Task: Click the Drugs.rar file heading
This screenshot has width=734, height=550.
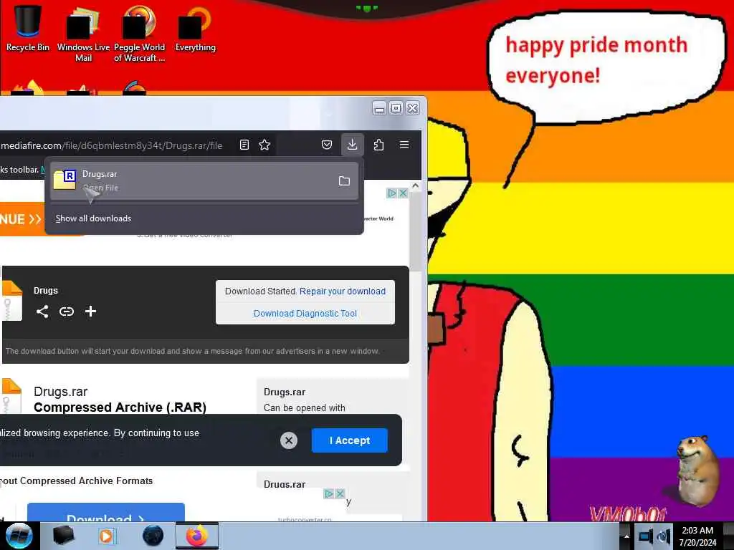Action: pos(60,392)
